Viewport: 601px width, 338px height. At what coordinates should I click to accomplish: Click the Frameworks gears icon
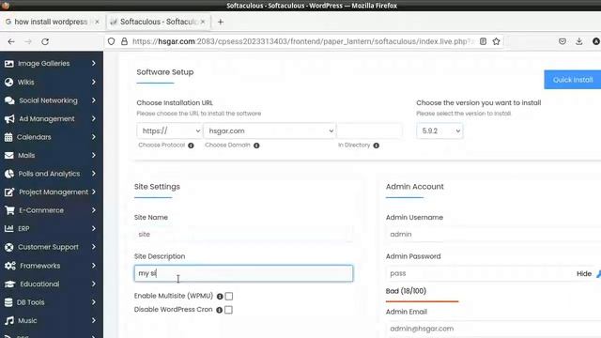tap(10, 266)
